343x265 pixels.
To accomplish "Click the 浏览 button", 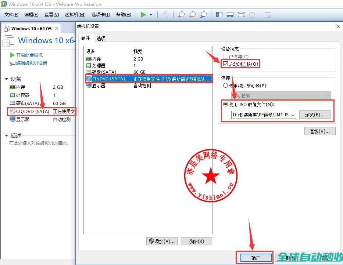I will [314, 115].
